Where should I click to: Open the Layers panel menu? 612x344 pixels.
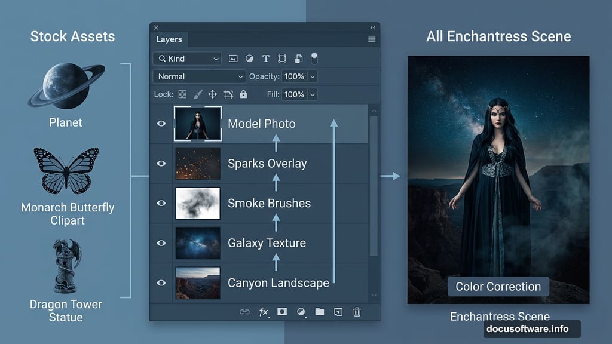[x=371, y=39]
